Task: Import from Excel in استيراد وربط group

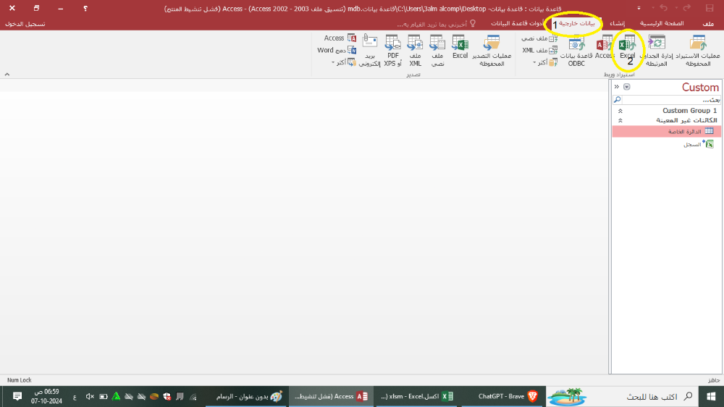Action: pos(628,47)
